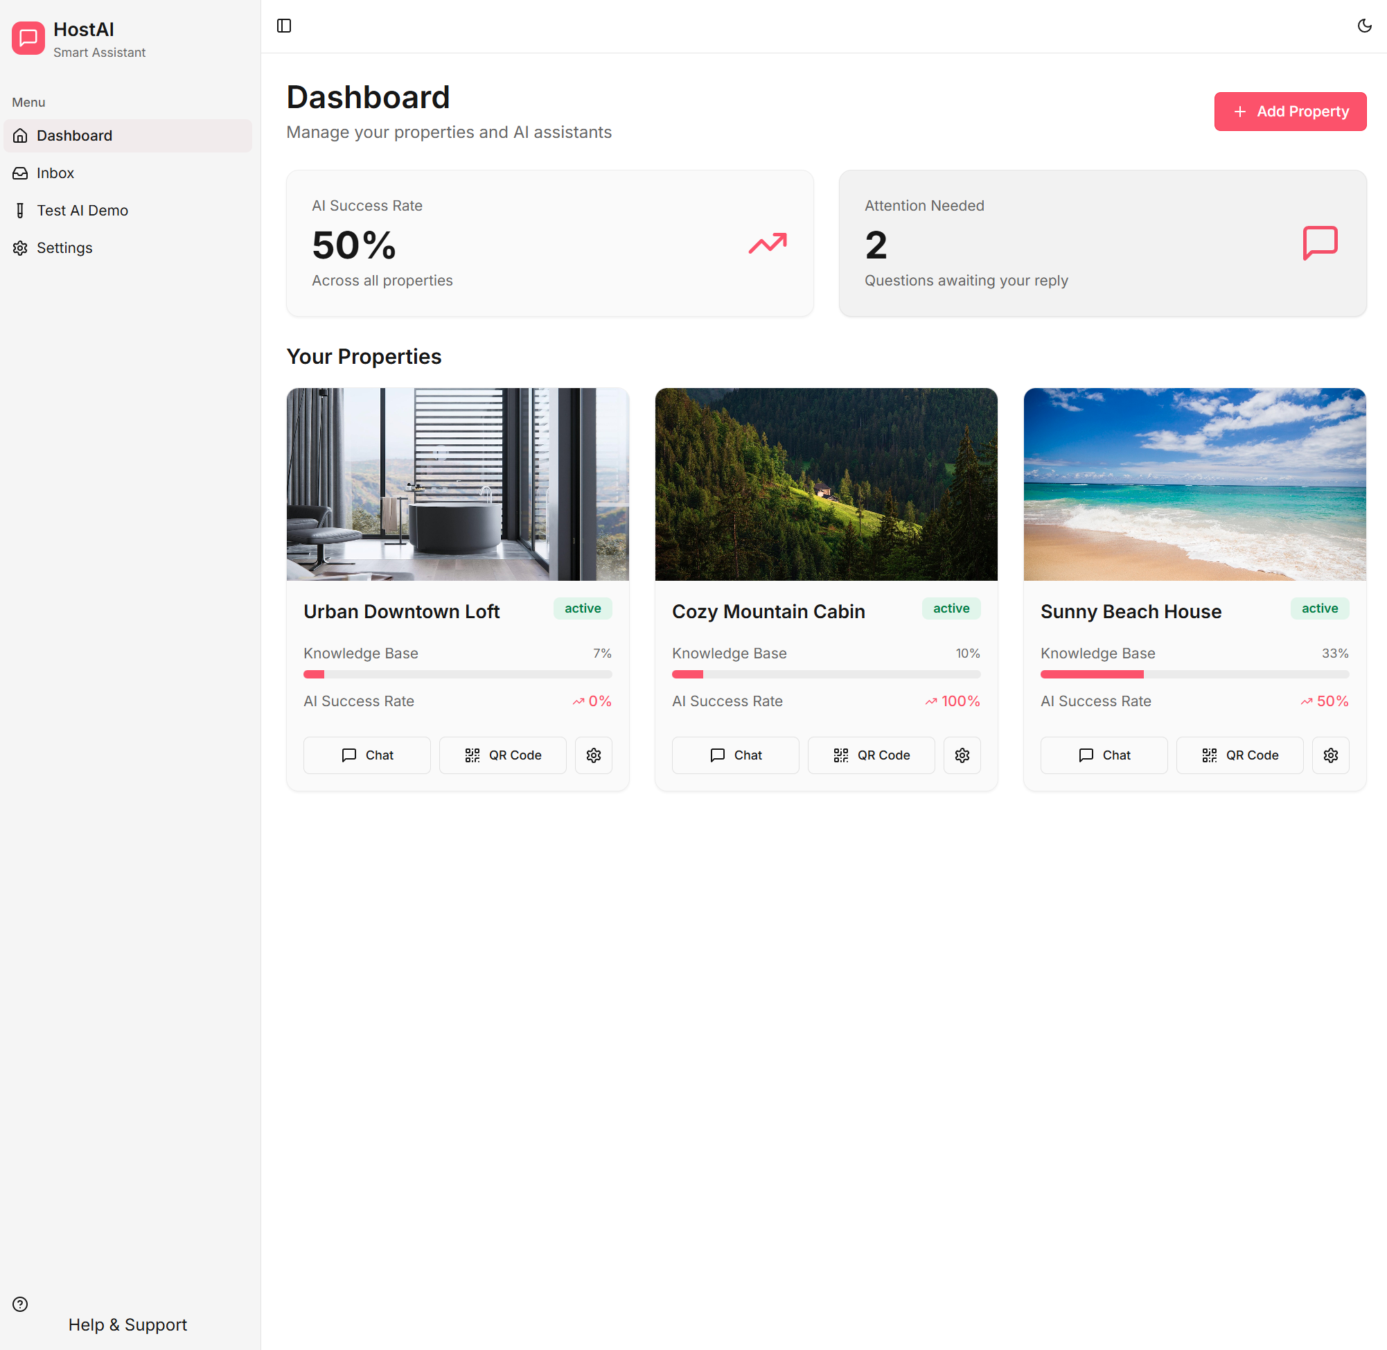This screenshot has width=1387, height=1350.
Task: Open settings gear for Sunny Beach House
Action: pyautogui.click(x=1330, y=755)
